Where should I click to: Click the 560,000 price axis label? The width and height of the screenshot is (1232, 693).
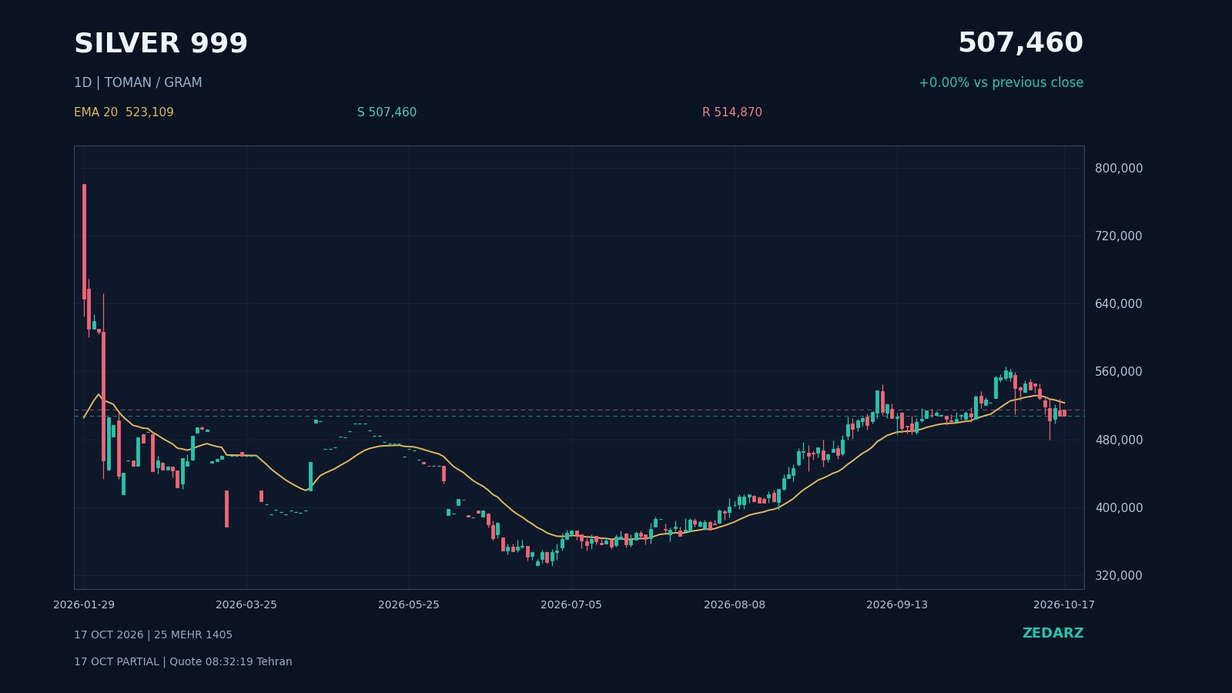(1119, 371)
